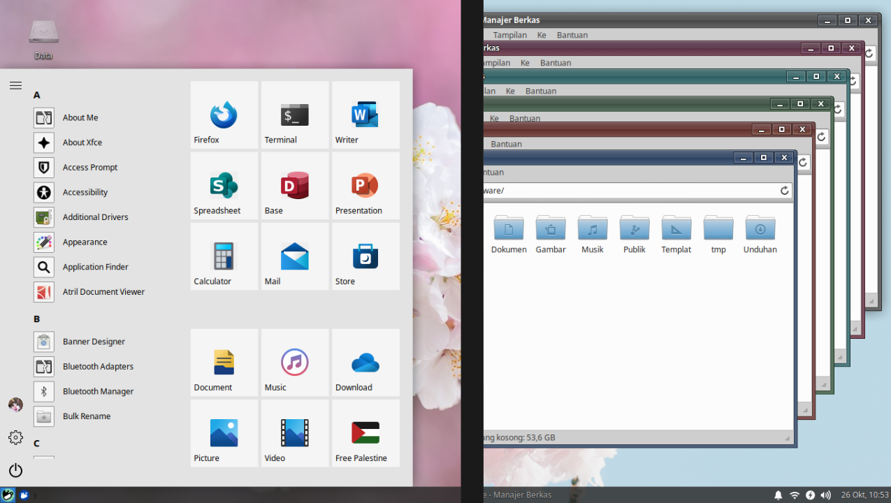This screenshot has width=891, height=503.
Task: Click the free space status text 53,6 GB
Action: 519,438
